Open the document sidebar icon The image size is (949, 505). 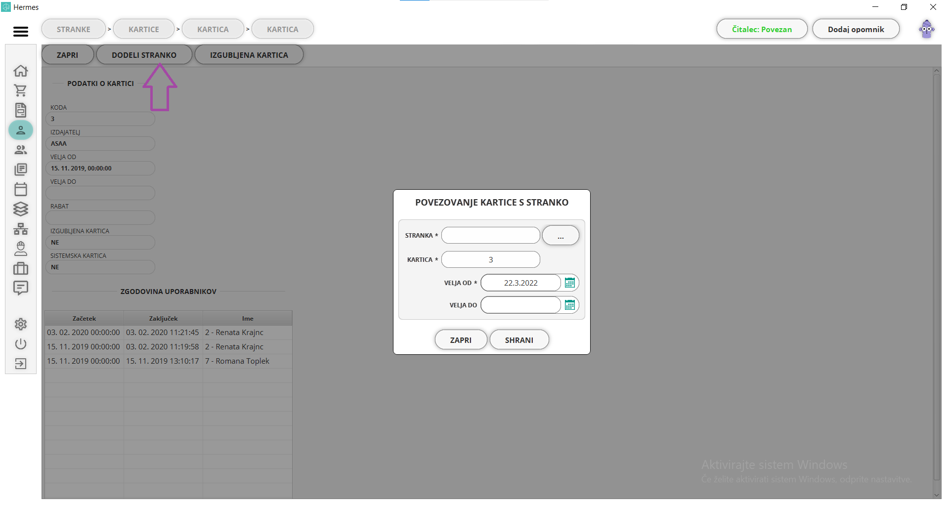pyautogui.click(x=21, y=110)
